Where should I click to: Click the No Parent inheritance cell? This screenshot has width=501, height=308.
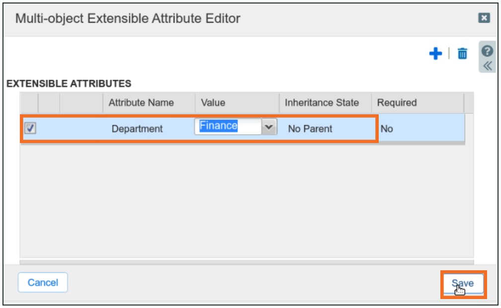(x=310, y=129)
